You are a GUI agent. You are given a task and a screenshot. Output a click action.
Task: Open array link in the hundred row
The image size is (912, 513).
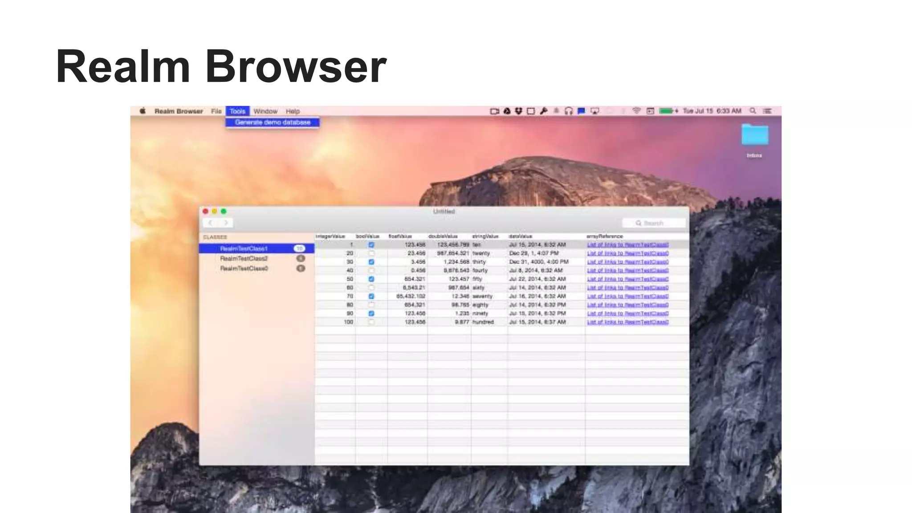click(x=627, y=322)
